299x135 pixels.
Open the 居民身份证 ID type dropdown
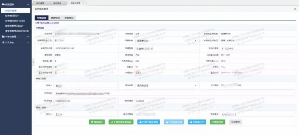click(x=166, y=86)
